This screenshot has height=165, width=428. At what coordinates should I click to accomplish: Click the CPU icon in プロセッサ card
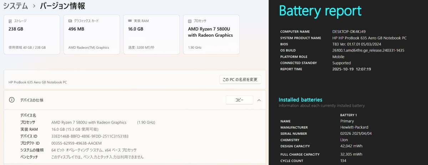tap(190, 21)
